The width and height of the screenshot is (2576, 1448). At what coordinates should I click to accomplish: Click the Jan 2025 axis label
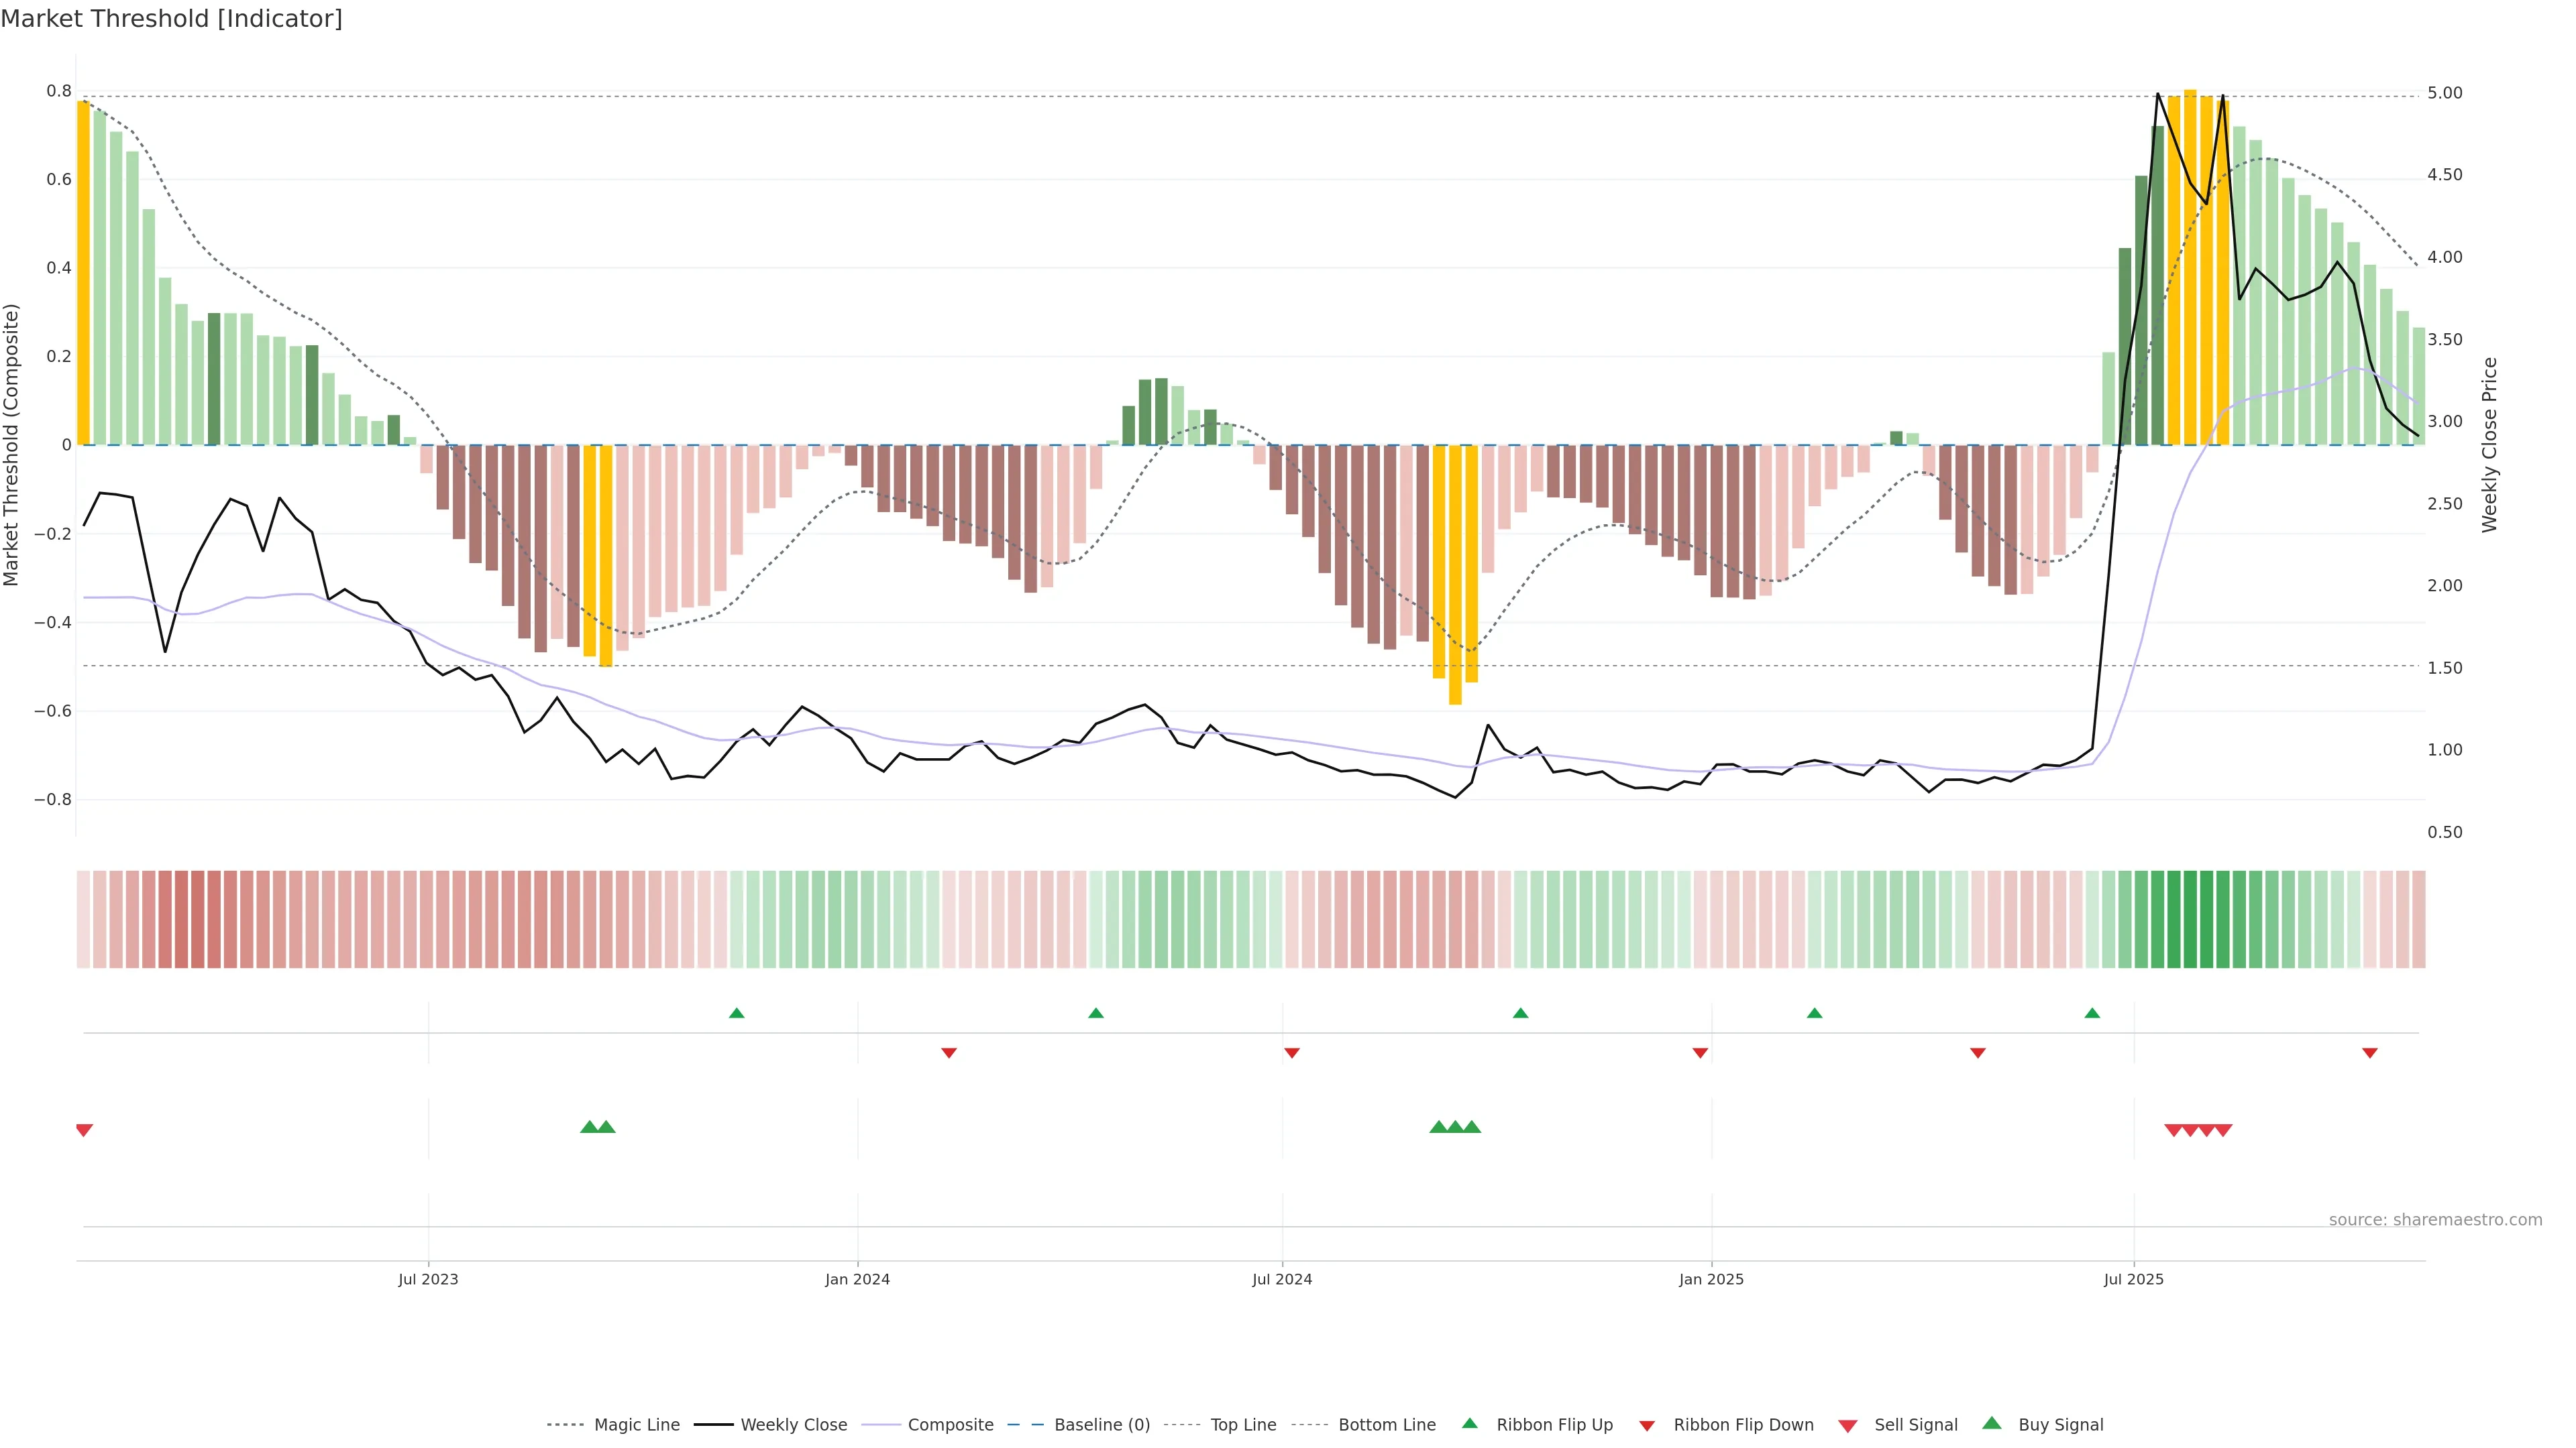tap(1711, 1279)
